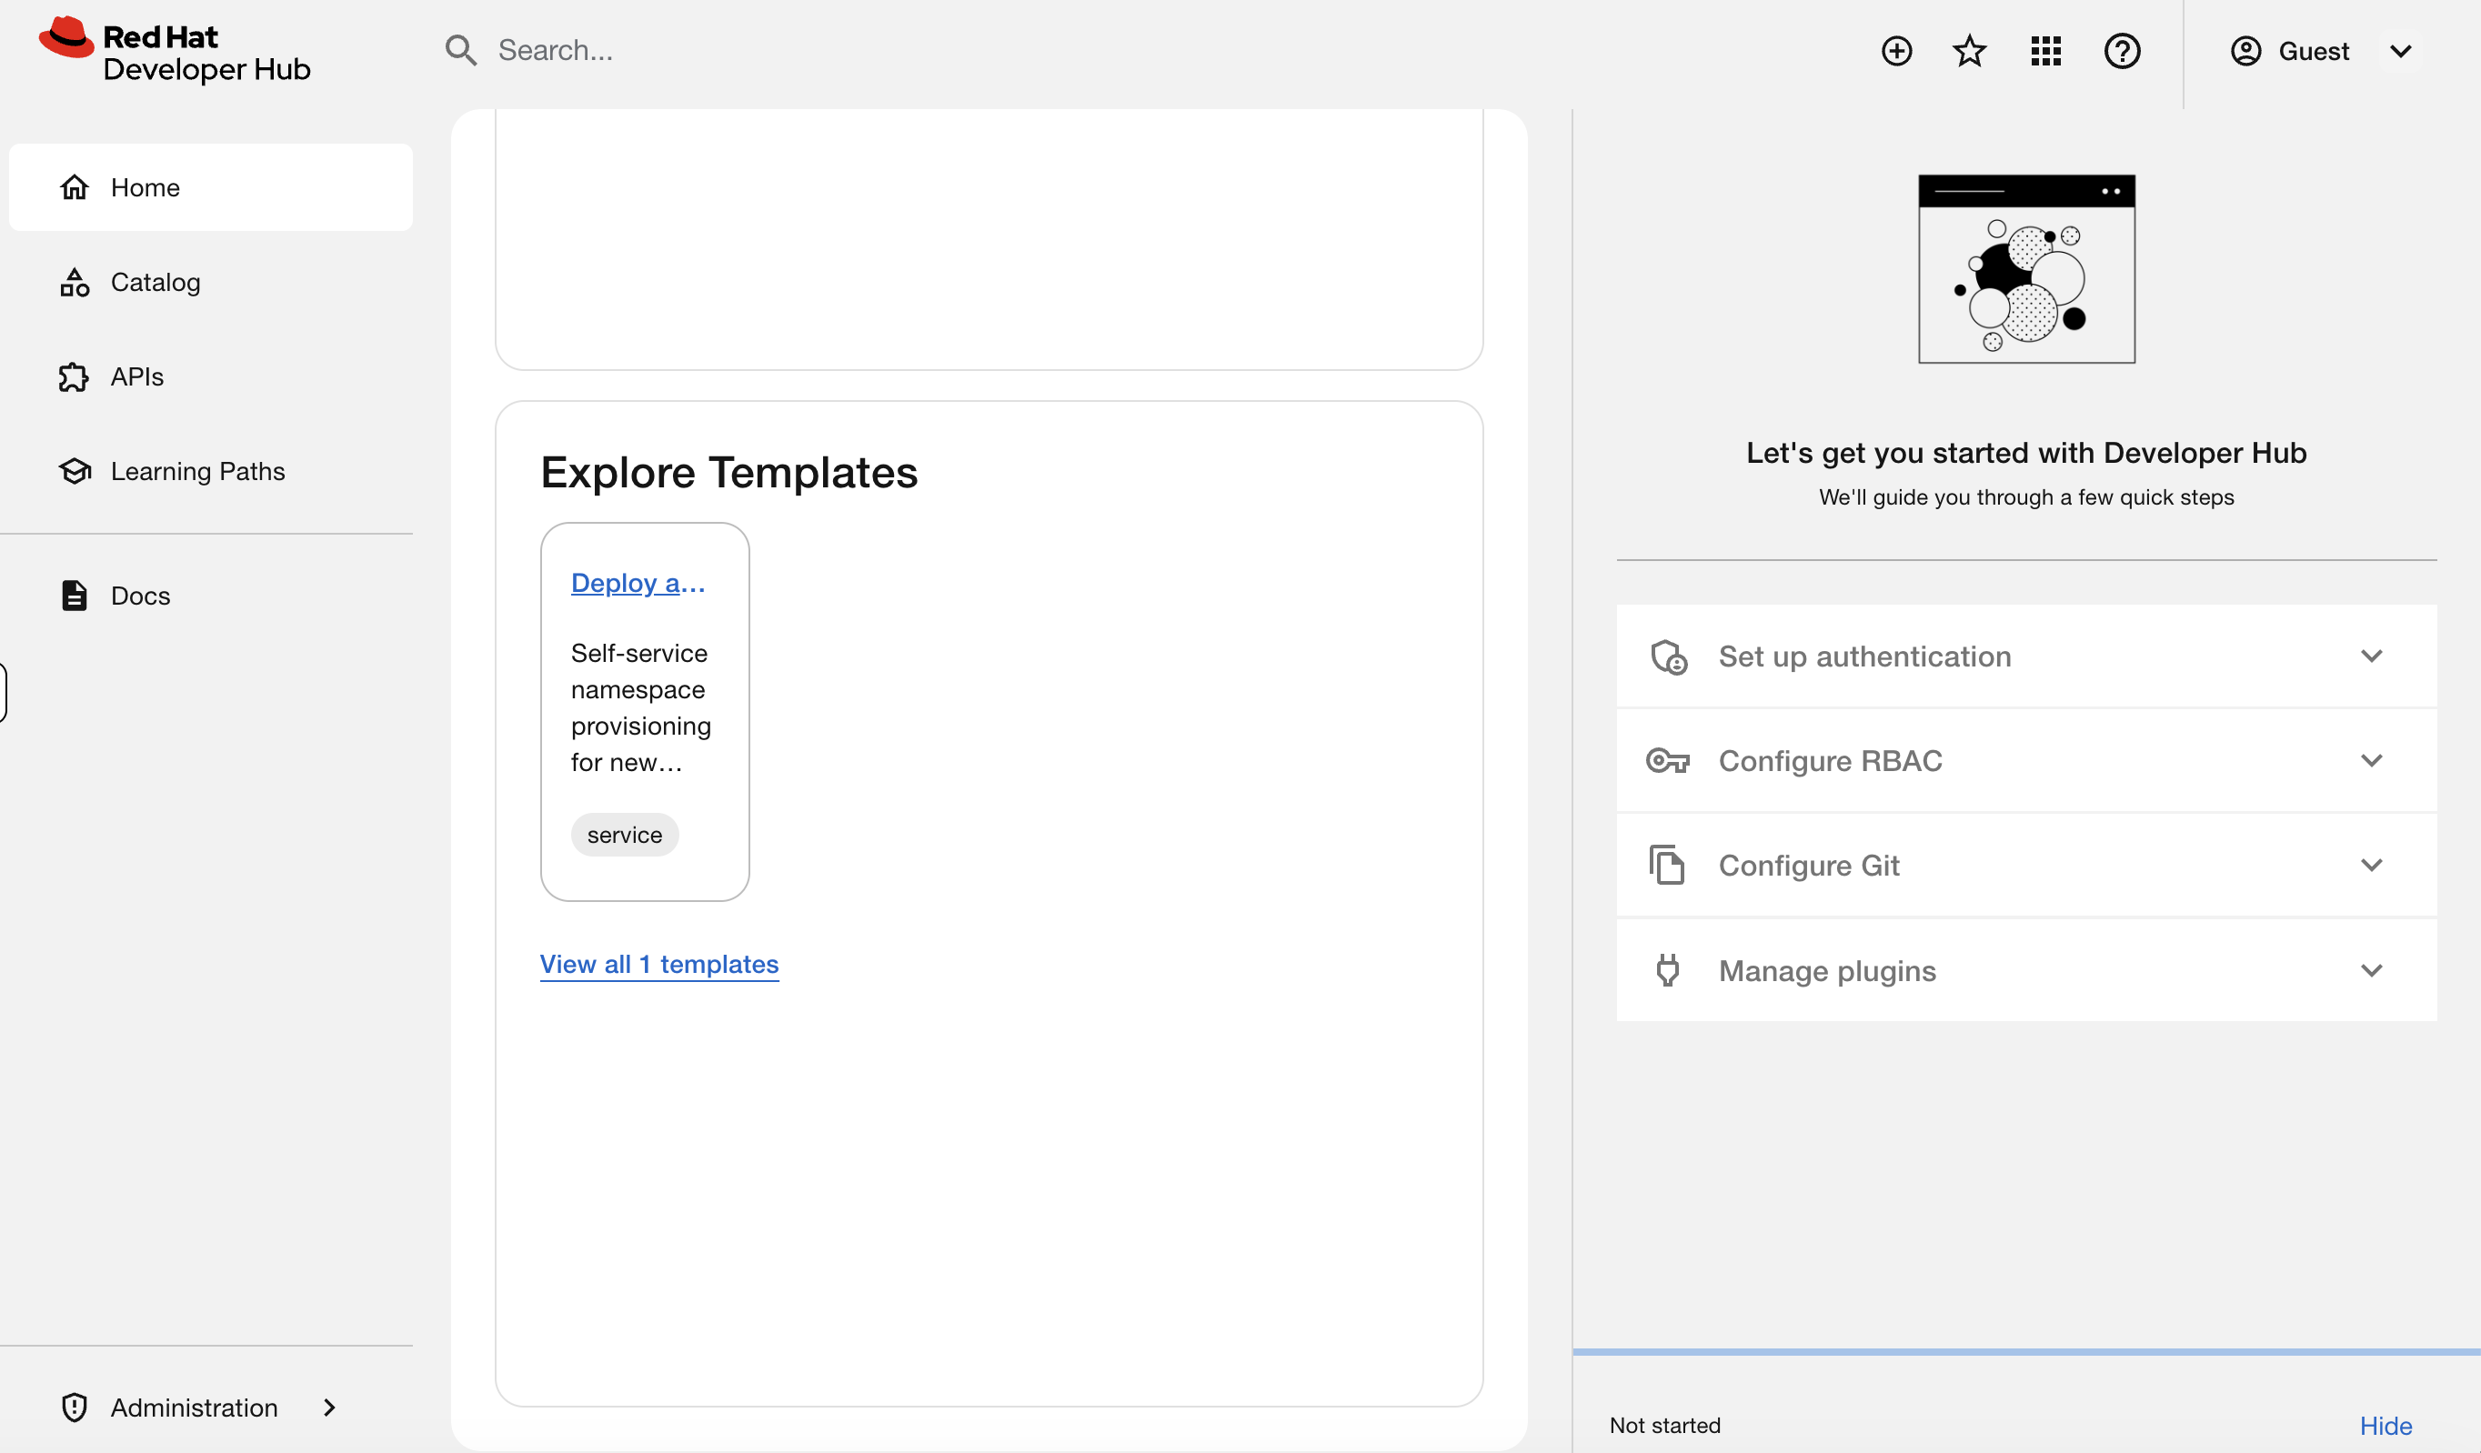The height and width of the screenshot is (1453, 2481).
Task: Click the chevron on Set up authentication
Action: (2371, 656)
